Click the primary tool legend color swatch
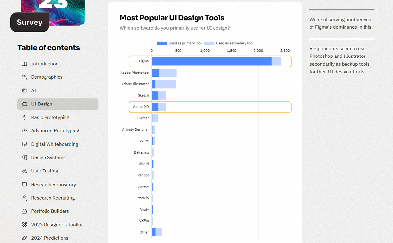Screen dimensions: 393x243 click(162, 43)
